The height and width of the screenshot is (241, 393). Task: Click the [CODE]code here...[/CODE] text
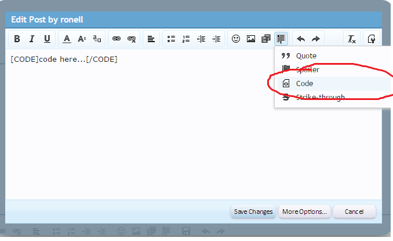64,60
